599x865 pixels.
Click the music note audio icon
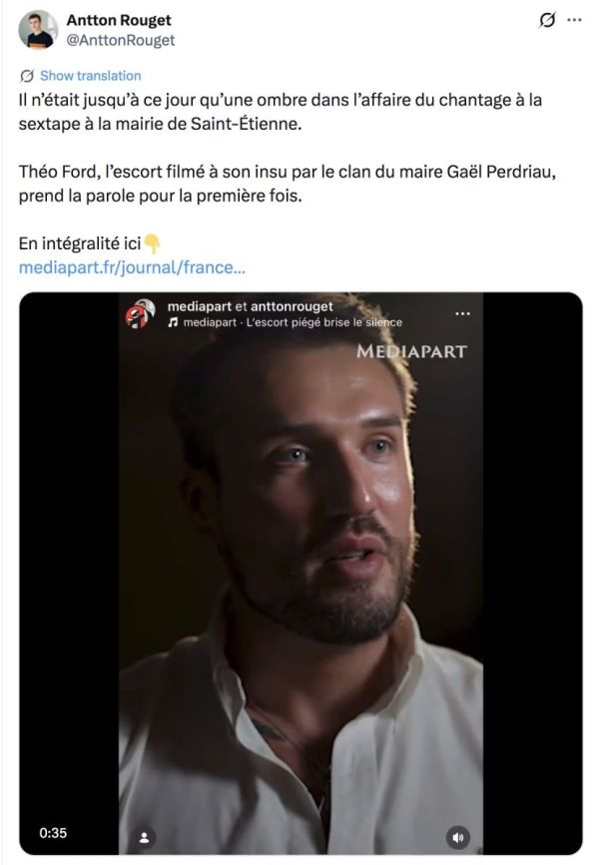[173, 322]
